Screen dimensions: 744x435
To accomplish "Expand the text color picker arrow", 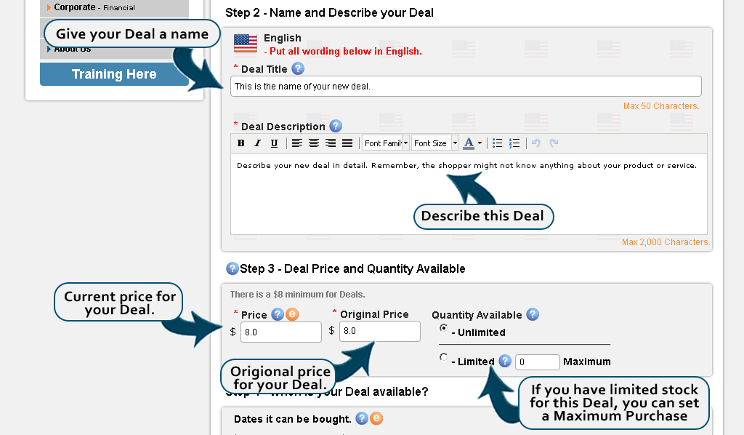I will point(480,143).
